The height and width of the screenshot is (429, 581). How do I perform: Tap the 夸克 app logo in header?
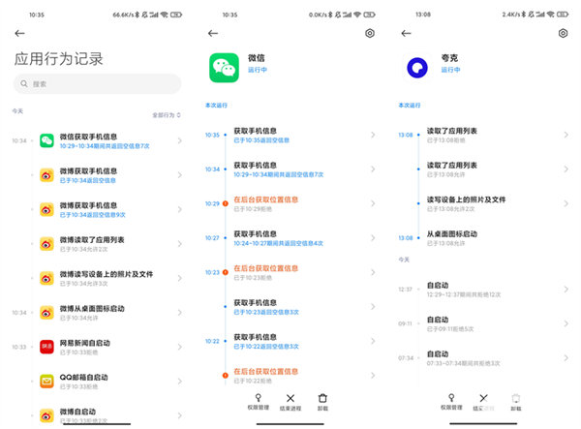[x=418, y=67]
